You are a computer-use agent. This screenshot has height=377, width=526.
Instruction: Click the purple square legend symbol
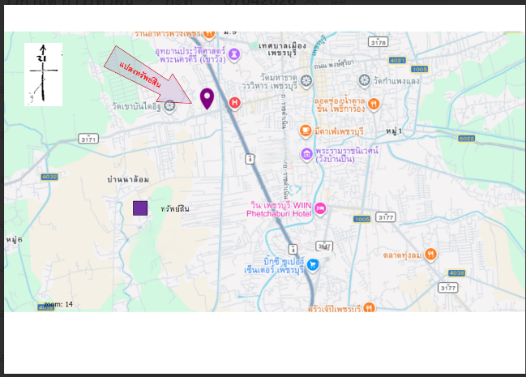[140, 208]
